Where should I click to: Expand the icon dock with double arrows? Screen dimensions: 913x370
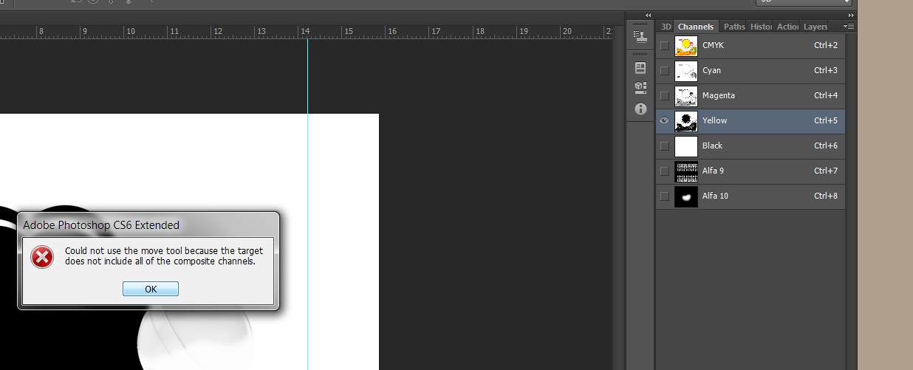(648, 15)
